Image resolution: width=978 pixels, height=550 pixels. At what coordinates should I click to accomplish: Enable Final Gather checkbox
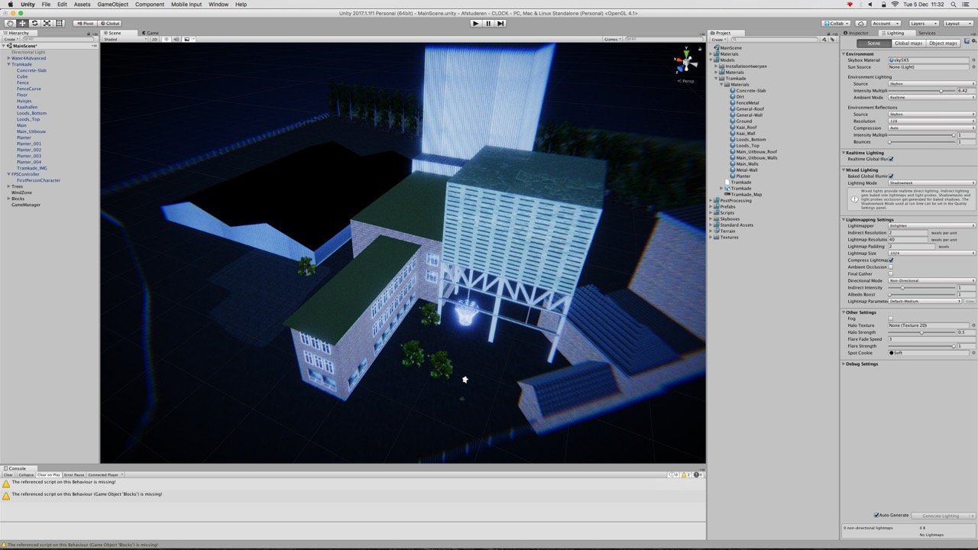point(891,273)
